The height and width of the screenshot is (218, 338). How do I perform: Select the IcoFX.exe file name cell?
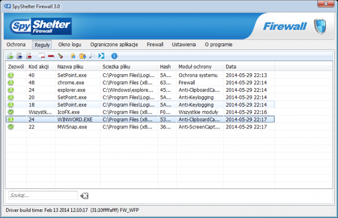pos(69,112)
